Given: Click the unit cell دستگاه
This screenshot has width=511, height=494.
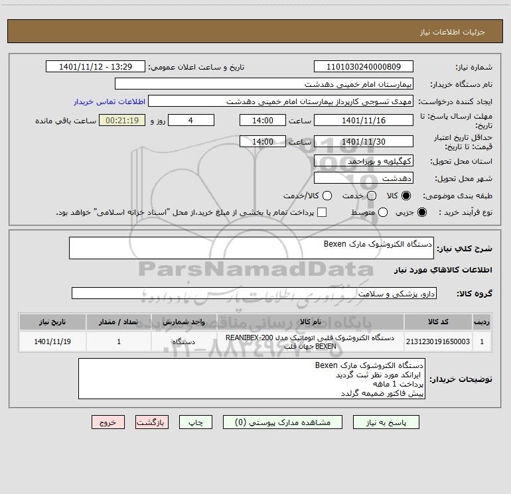Looking at the screenshot, I should 184,341.
